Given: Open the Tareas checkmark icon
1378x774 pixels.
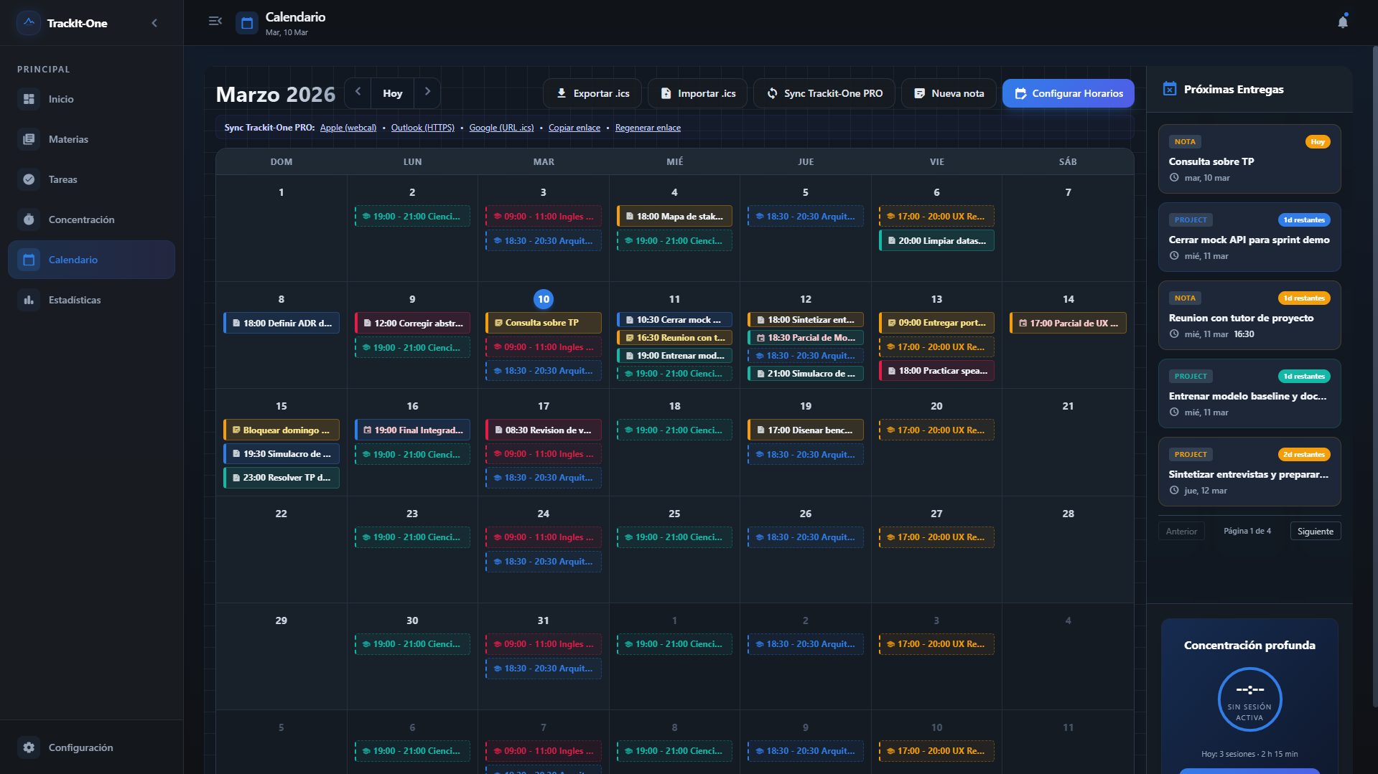Looking at the screenshot, I should click(29, 179).
